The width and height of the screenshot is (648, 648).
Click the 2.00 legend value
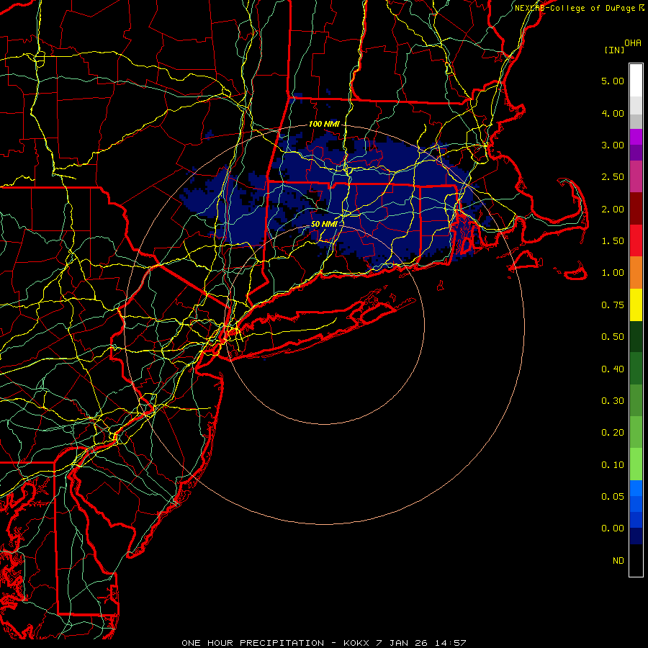(613, 209)
